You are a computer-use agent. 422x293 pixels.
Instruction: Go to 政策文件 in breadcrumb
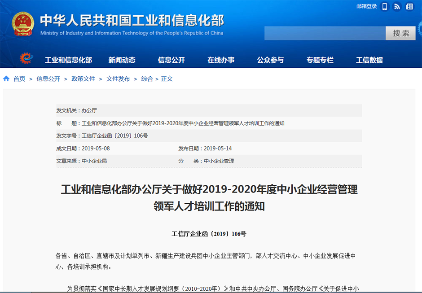tap(83, 79)
